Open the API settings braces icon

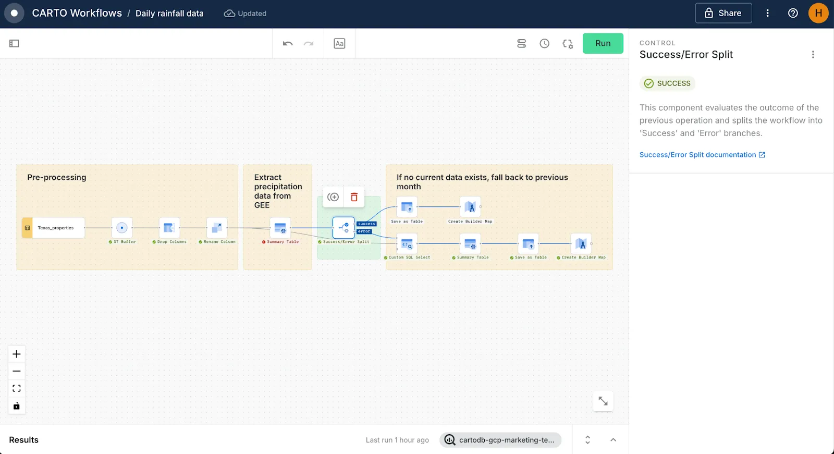[x=568, y=44]
